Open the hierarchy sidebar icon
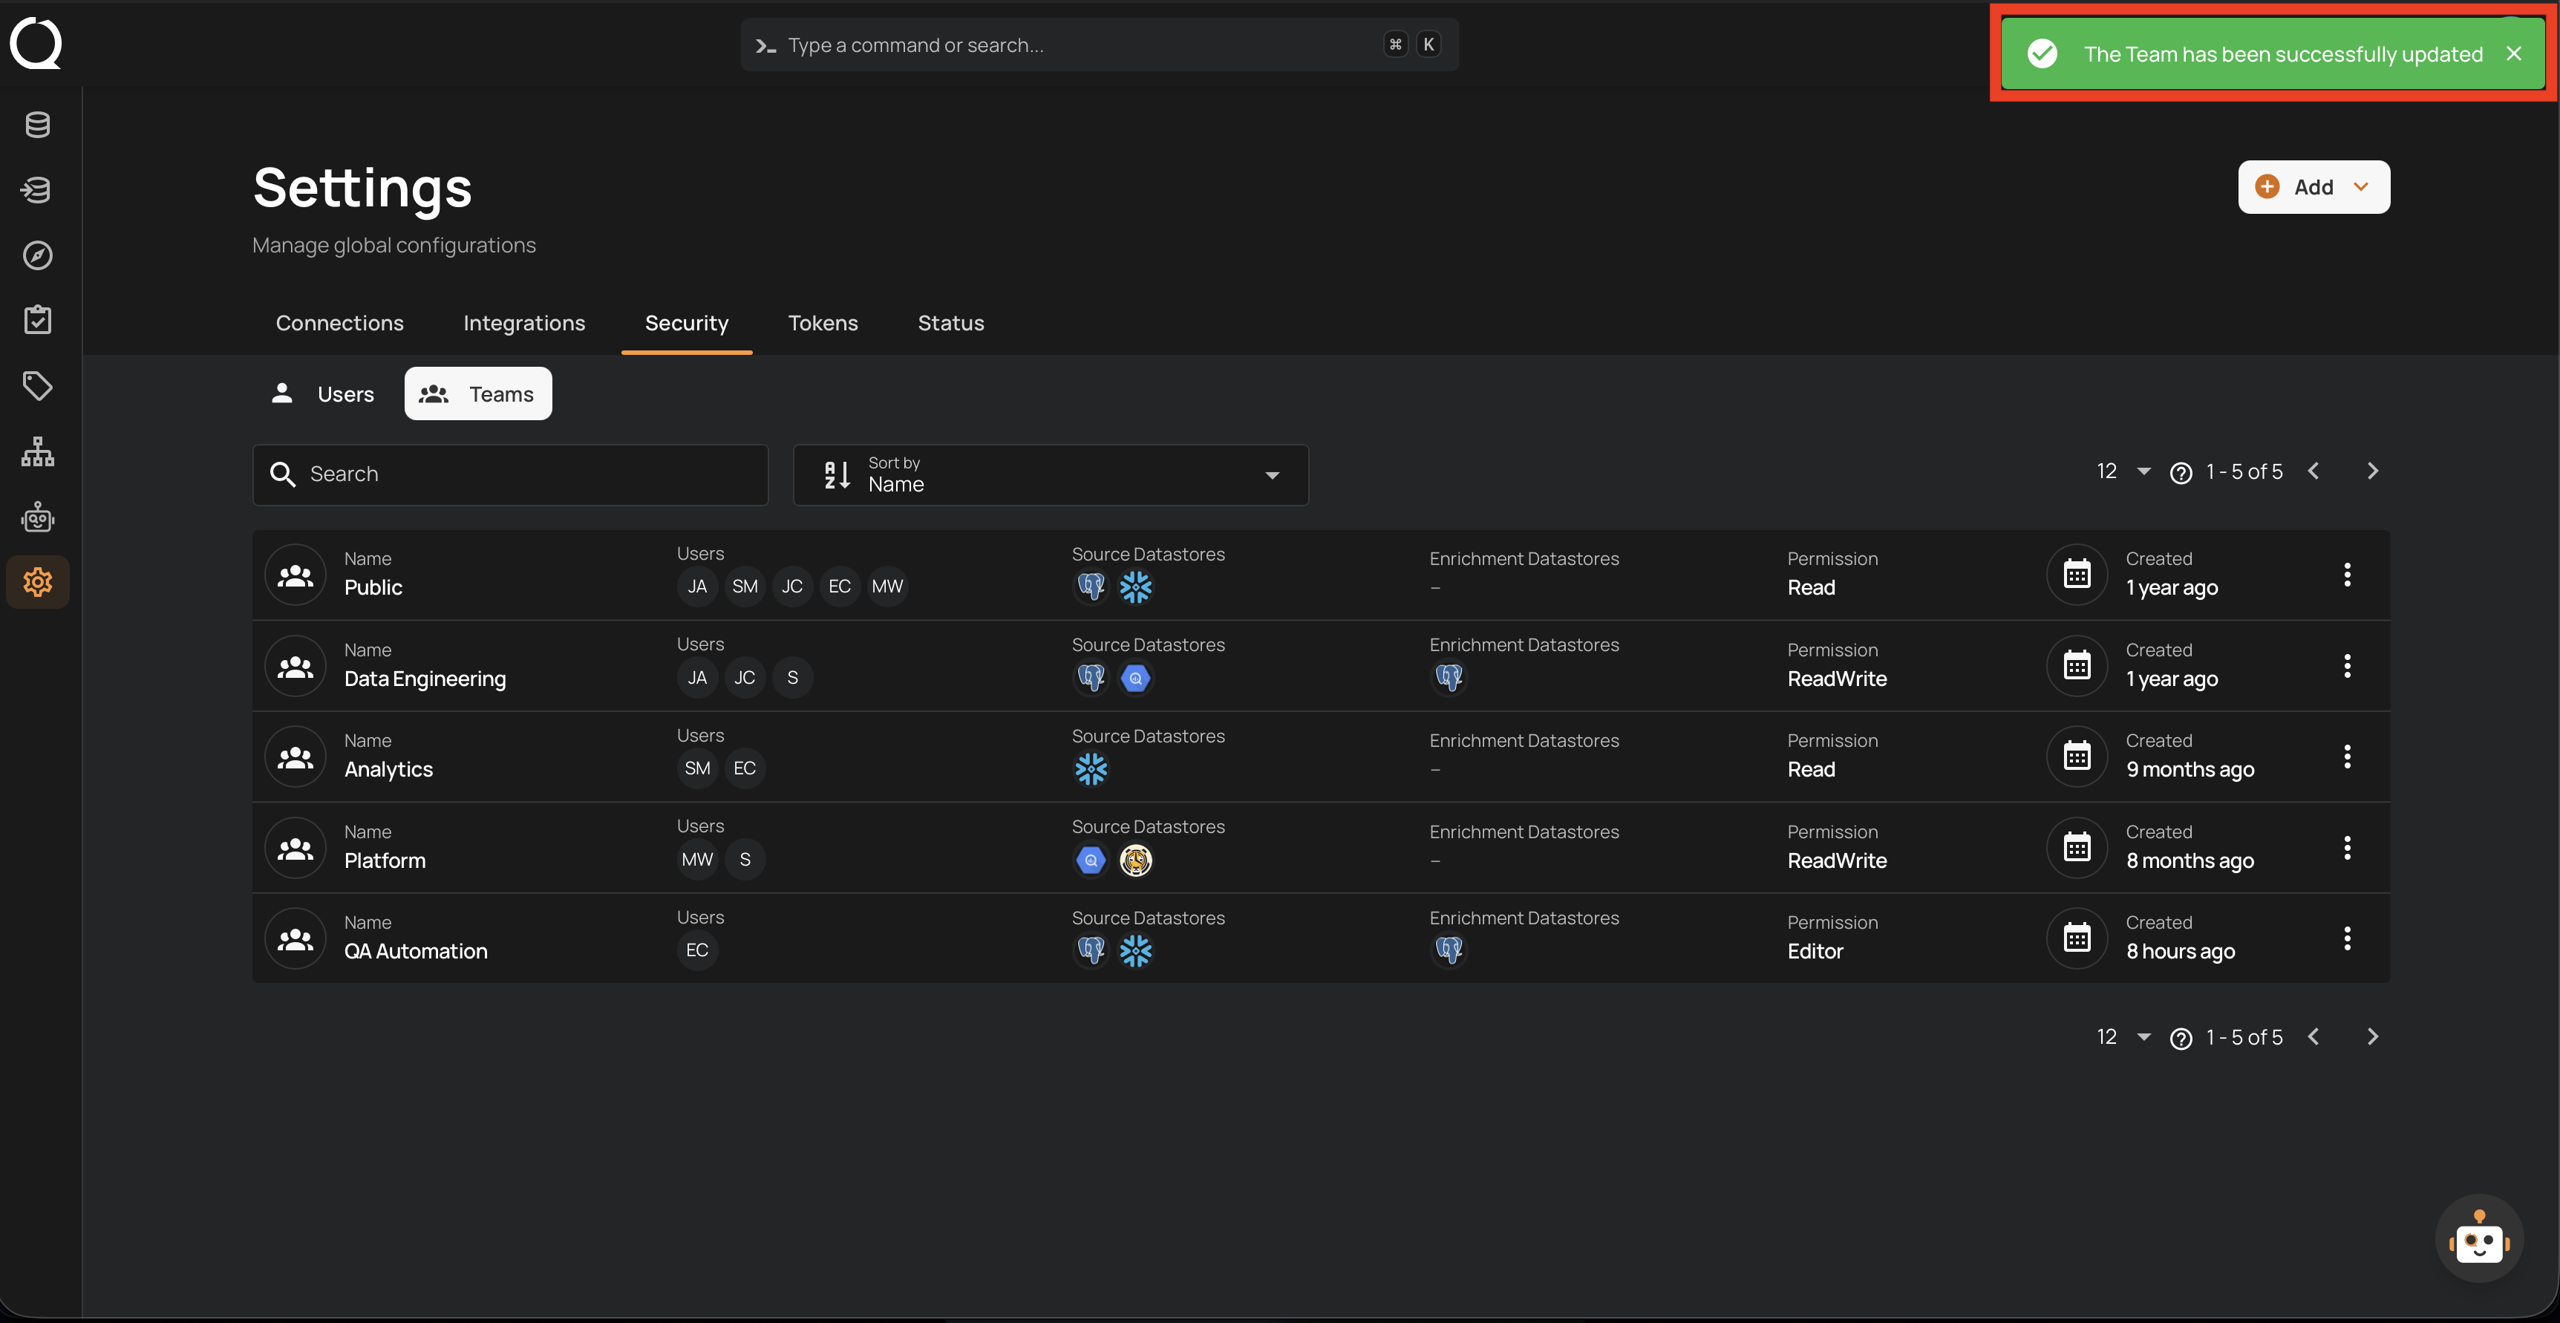 [x=38, y=451]
